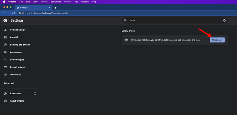Open the Bookmarks menu in menu bar

pyautogui.click(x=56, y=2)
